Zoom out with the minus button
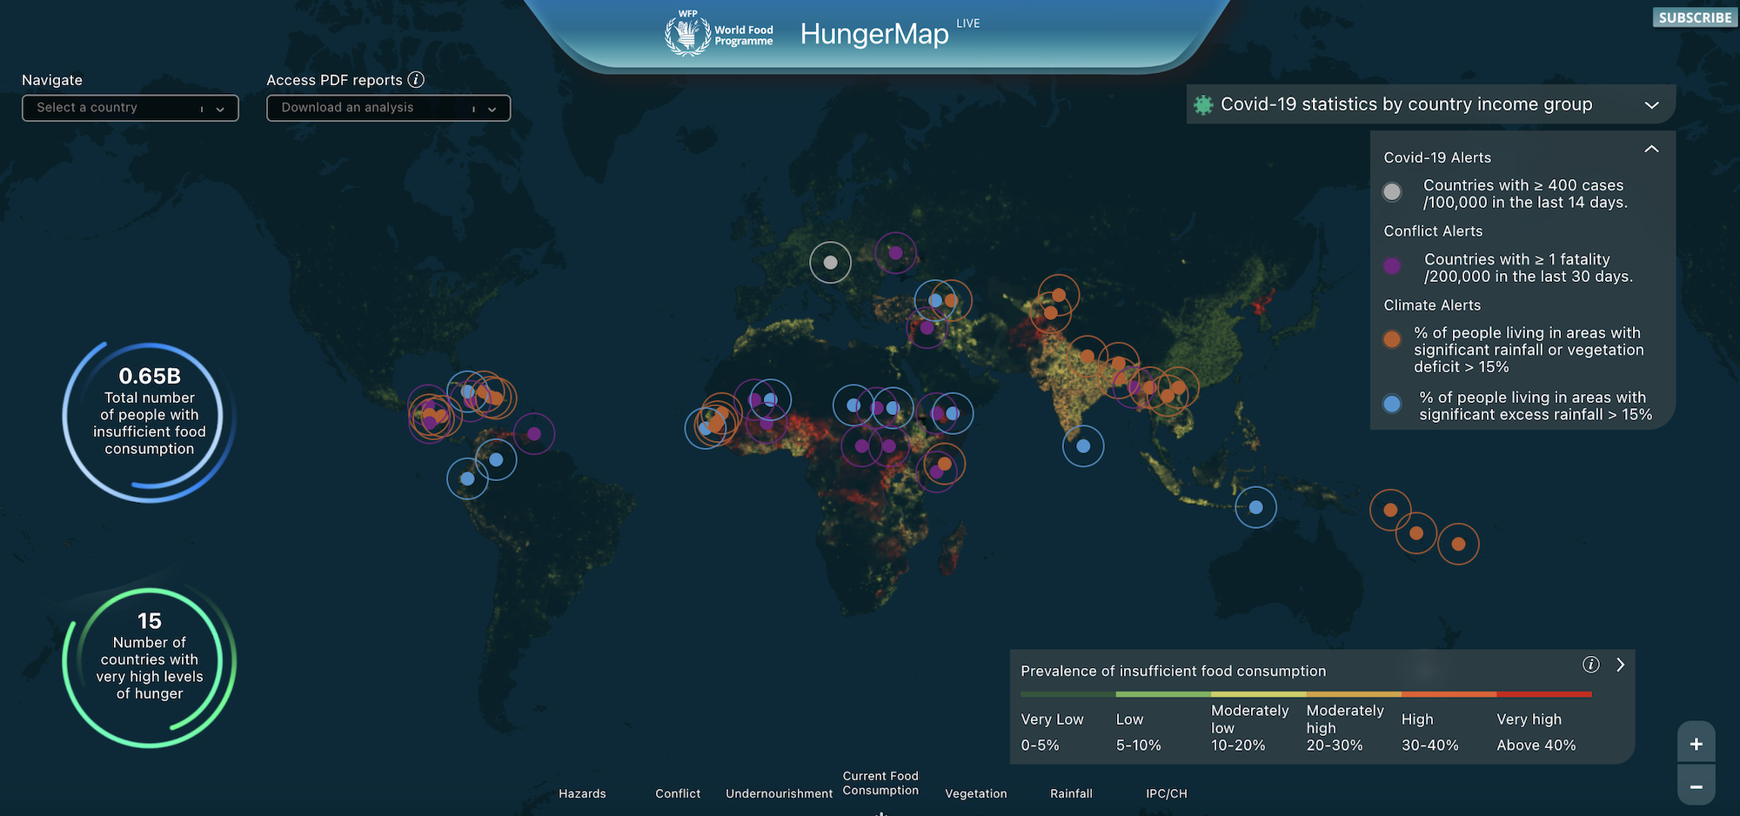 pos(1696,786)
